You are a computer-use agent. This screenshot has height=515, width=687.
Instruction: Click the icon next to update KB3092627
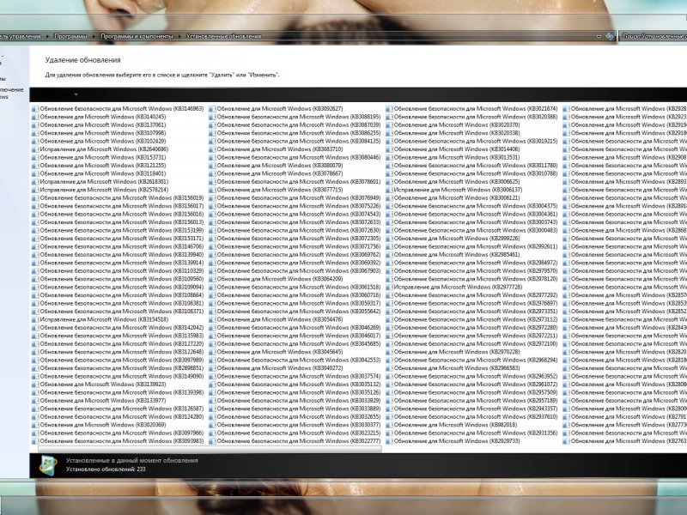tap(212, 109)
